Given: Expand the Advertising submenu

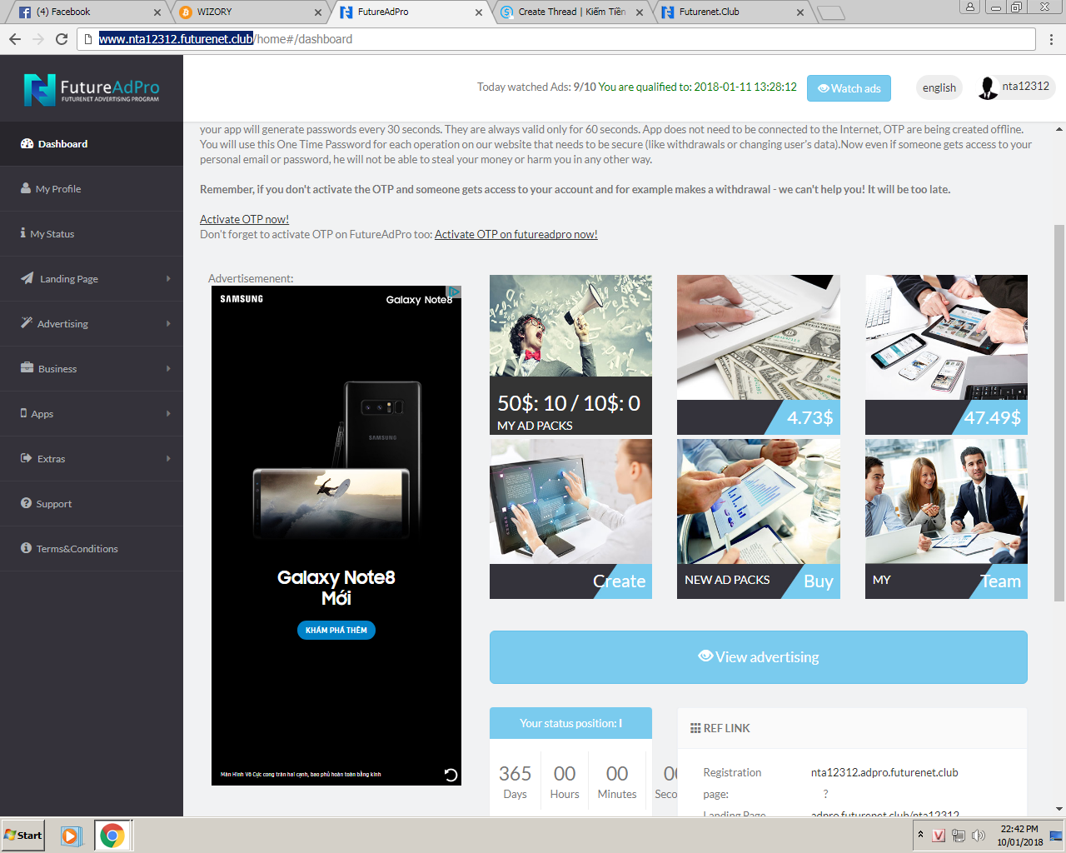Looking at the screenshot, I should [x=92, y=324].
